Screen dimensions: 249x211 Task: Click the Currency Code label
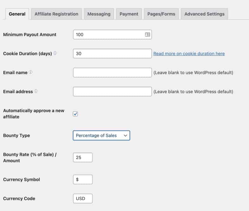(19, 198)
